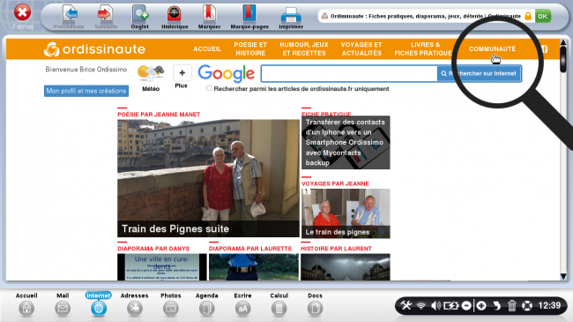The width and height of the screenshot is (573, 322).
Task: Check the ordissinaute.fr articles-only search box
Action: (209, 88)
